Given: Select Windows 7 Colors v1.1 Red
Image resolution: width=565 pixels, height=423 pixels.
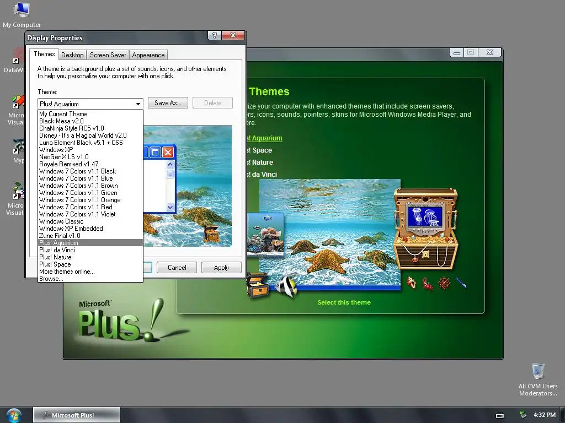Looking at the screenshot, I should coord(90,207).
